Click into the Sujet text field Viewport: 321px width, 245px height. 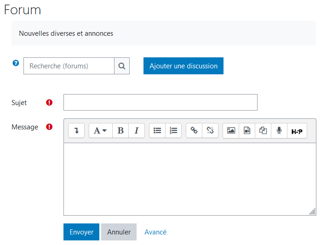coord(160,102)
